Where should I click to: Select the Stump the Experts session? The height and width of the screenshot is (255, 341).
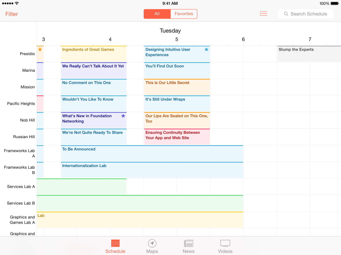309,54
